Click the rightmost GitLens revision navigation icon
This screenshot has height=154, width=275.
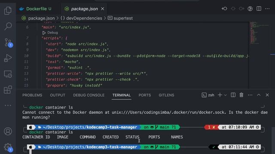[x=241, y=9]
